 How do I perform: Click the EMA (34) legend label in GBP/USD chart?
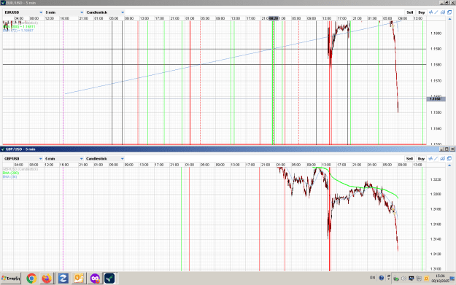pos(10,176)
